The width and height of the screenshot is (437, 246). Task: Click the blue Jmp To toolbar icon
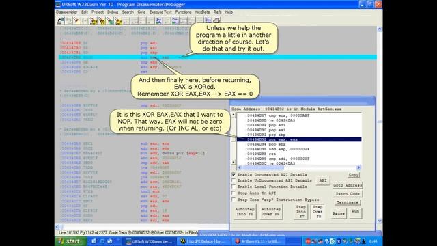(x=159, y=20)
